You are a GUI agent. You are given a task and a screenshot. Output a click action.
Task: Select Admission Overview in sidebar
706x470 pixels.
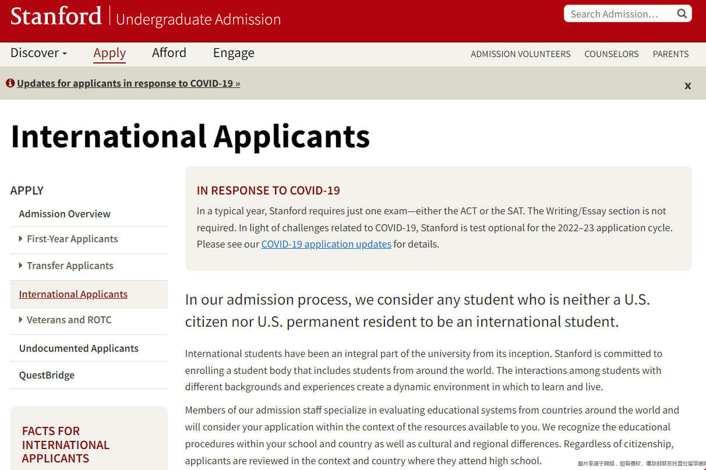pyautogui.click(x=65, y=214)
